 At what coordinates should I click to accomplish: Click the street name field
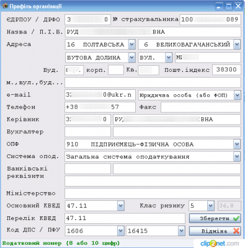tap(208, 58)
